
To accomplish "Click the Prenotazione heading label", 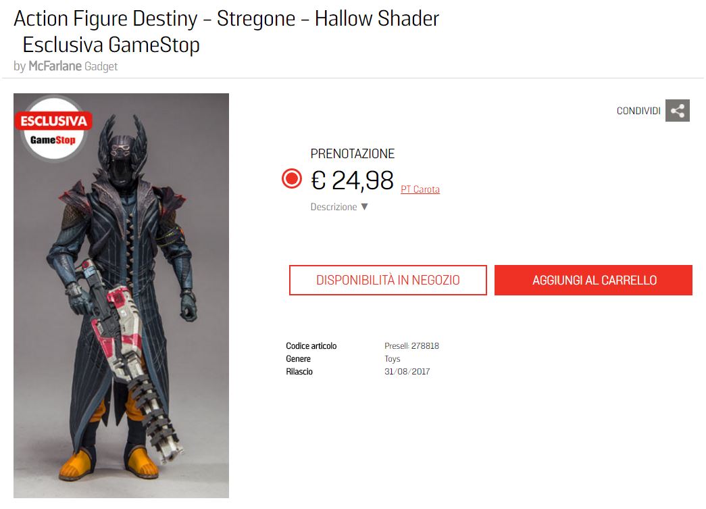I will click(x=353, y=154).
